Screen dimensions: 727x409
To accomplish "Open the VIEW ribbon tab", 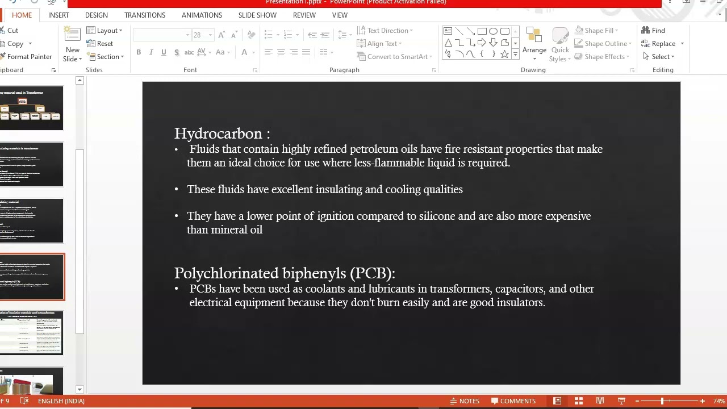I will pos(340,15).
